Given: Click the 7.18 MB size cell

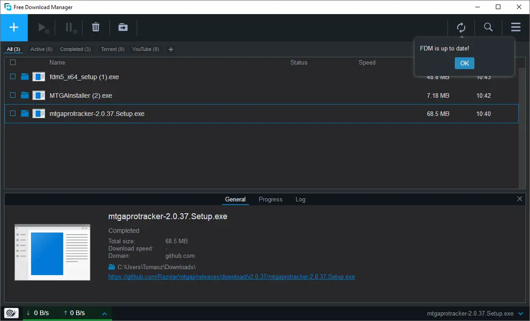Looking at the screenshot, I should (438, 95).
